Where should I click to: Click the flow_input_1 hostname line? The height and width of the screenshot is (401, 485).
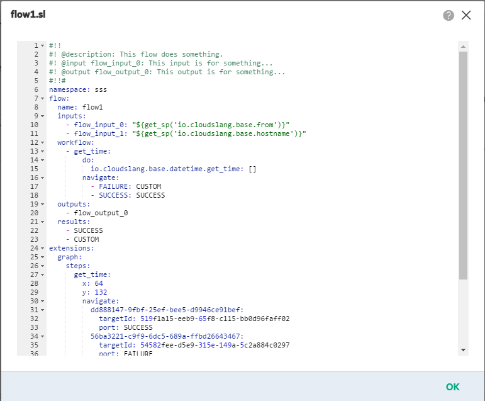point(189,134)
